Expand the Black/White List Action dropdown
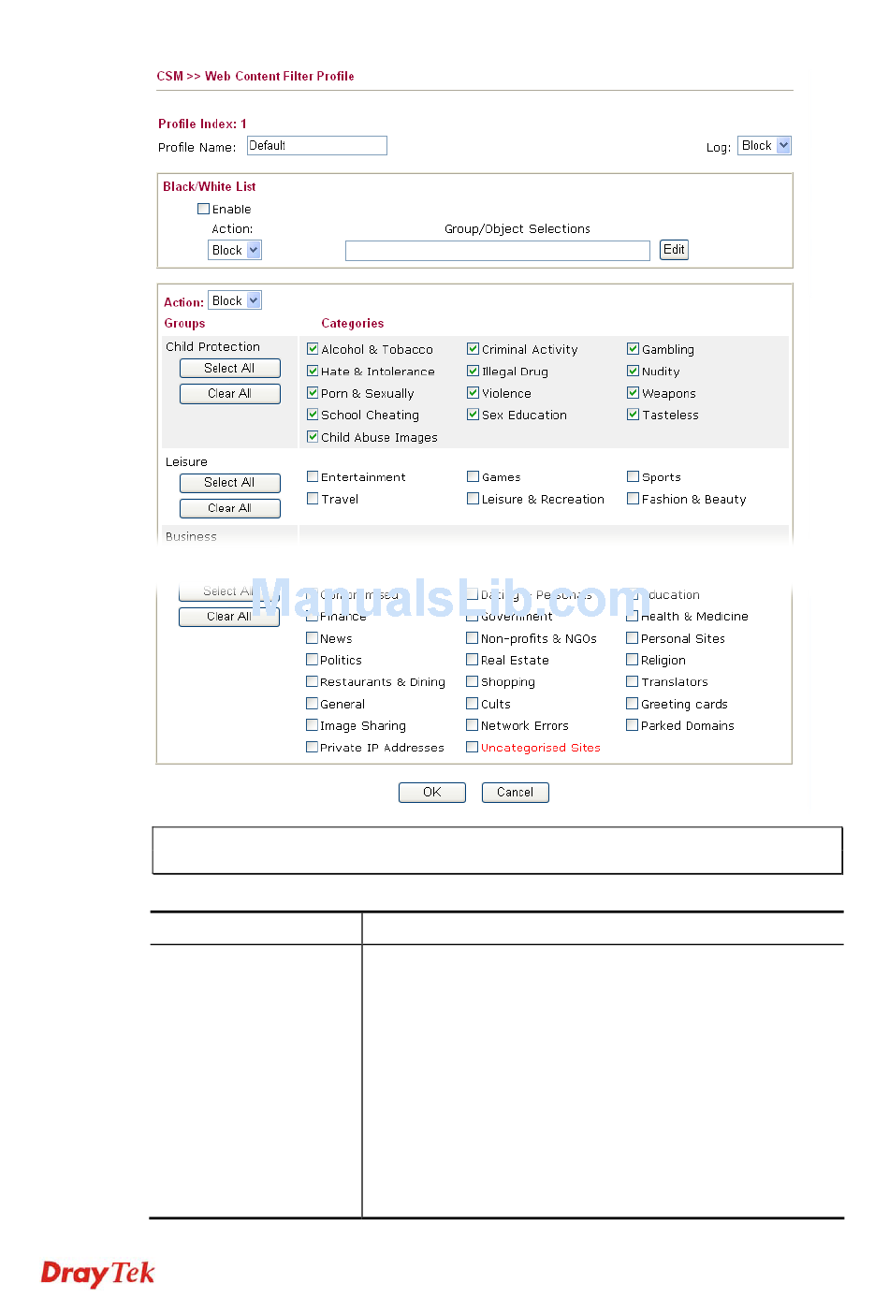The height and width of the screenshot is (1298, 889). (x=234, y=251)
